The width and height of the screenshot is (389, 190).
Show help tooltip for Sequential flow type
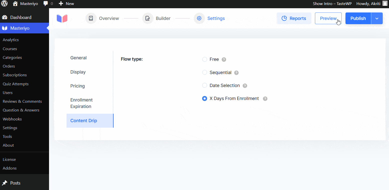tap(236, 73)
